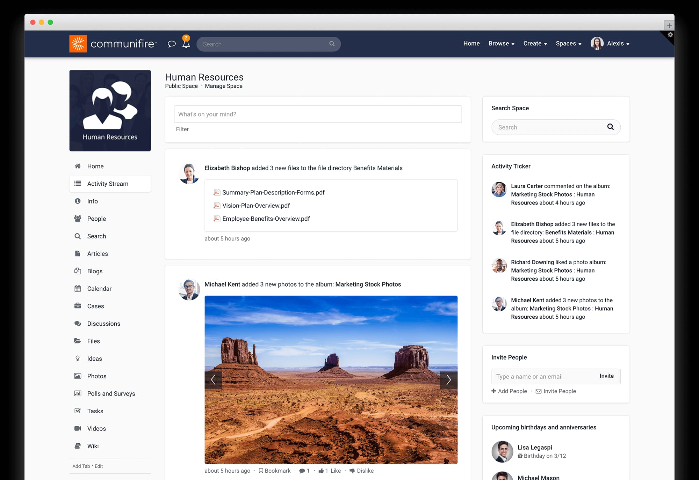Click the search magnifier in Search Space

coord(611,127)
